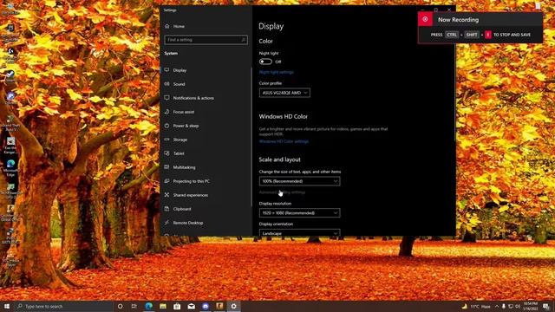Screen dimensions: 555x312
Task: Select the Multitasking icon in sidebar
Action: 166,167
